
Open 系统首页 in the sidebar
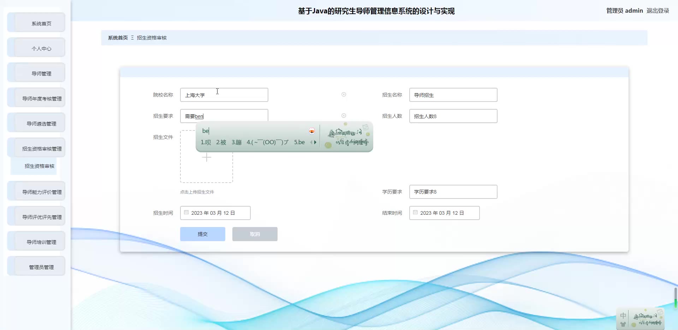[x=36, y=23]
